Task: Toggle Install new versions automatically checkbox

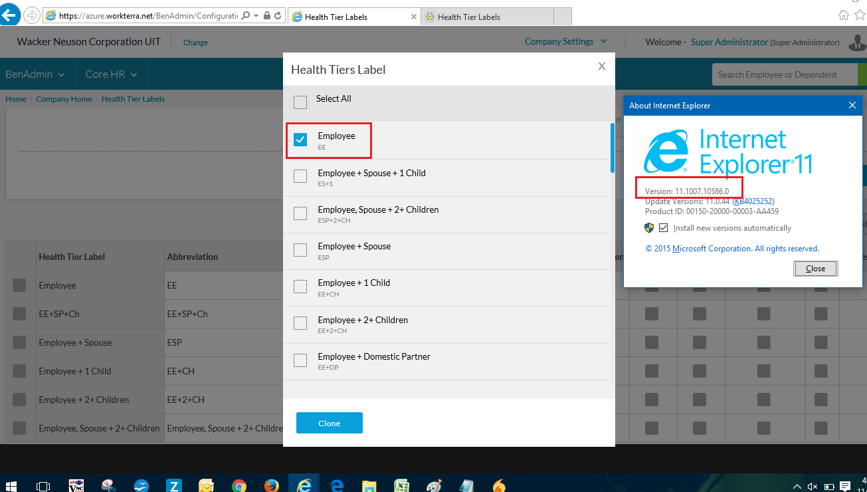Action: 663,228
